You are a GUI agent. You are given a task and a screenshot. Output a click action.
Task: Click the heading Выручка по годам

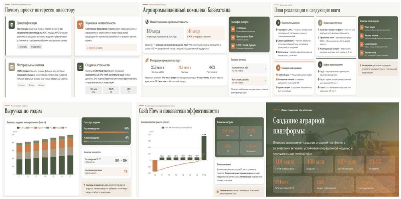(23, 111)
